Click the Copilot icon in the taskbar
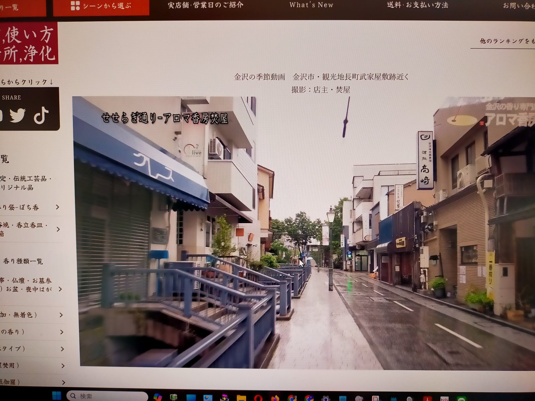The height and width of the screenshot is (401, 535). [x=157, y=397]
